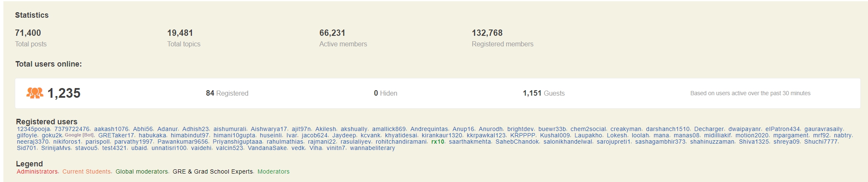Open the Current Students group link
Viewport: 868px width, 182px height.
coord(87,171)
